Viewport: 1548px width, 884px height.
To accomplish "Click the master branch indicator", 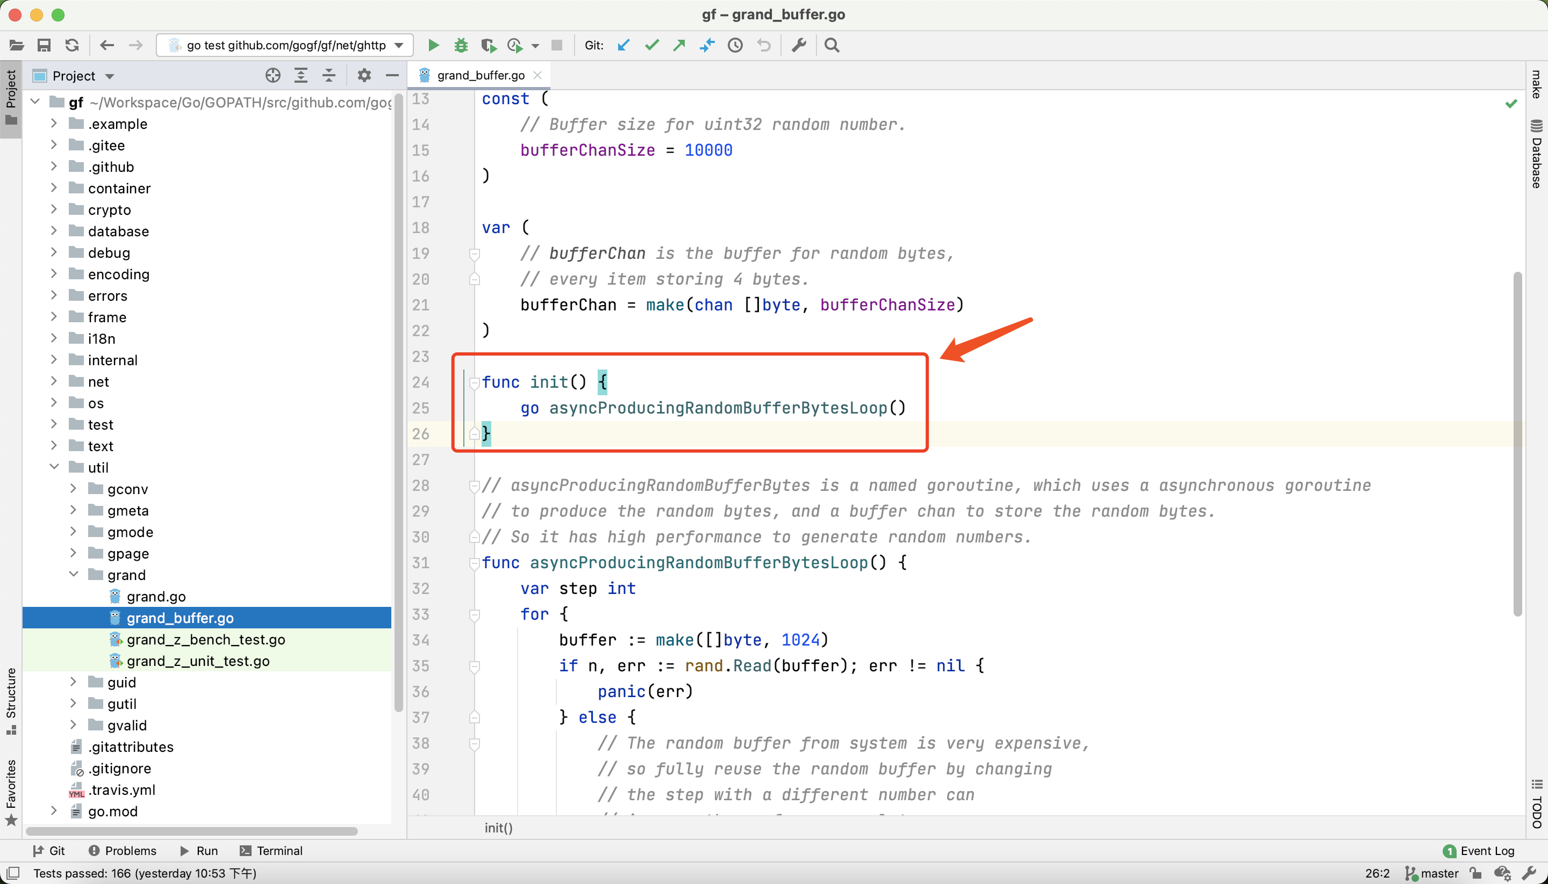I will (1432, 873).
